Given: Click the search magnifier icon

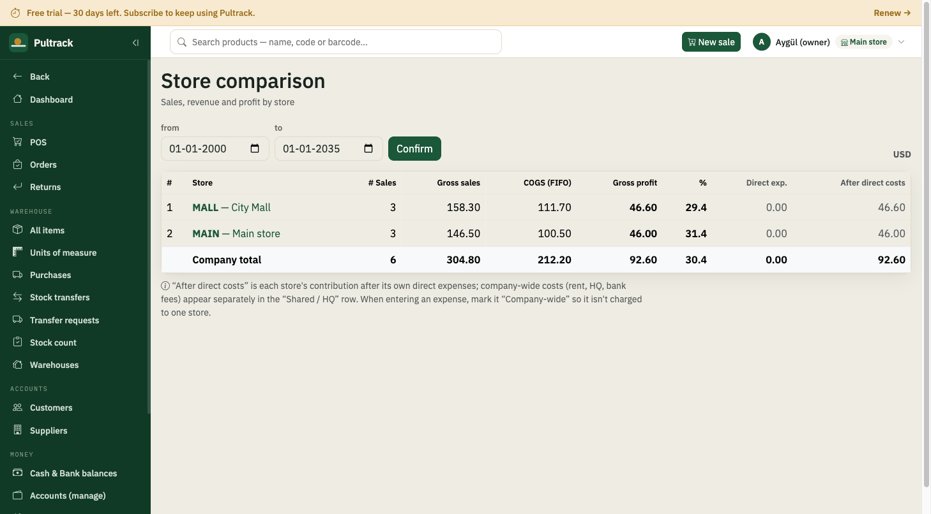Looking at the screenshot, I should click(182, 42).
